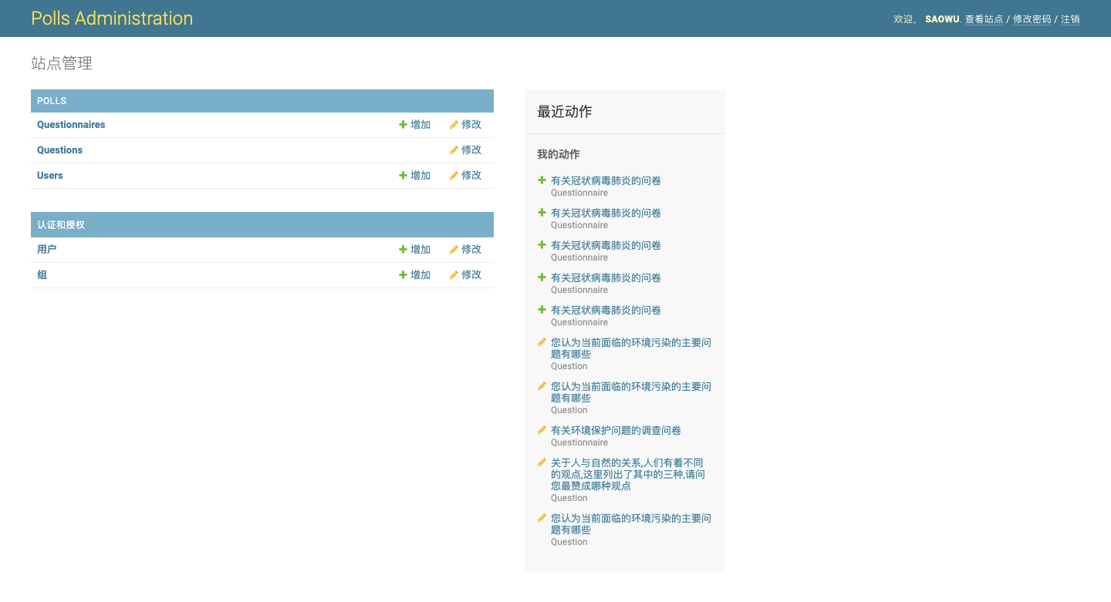Click the 修改 pencil icon for Questions
1111x602 pixels.
coord(454,150)
